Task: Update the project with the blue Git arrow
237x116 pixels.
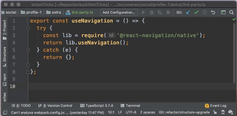Action: [x=188, y=12]
